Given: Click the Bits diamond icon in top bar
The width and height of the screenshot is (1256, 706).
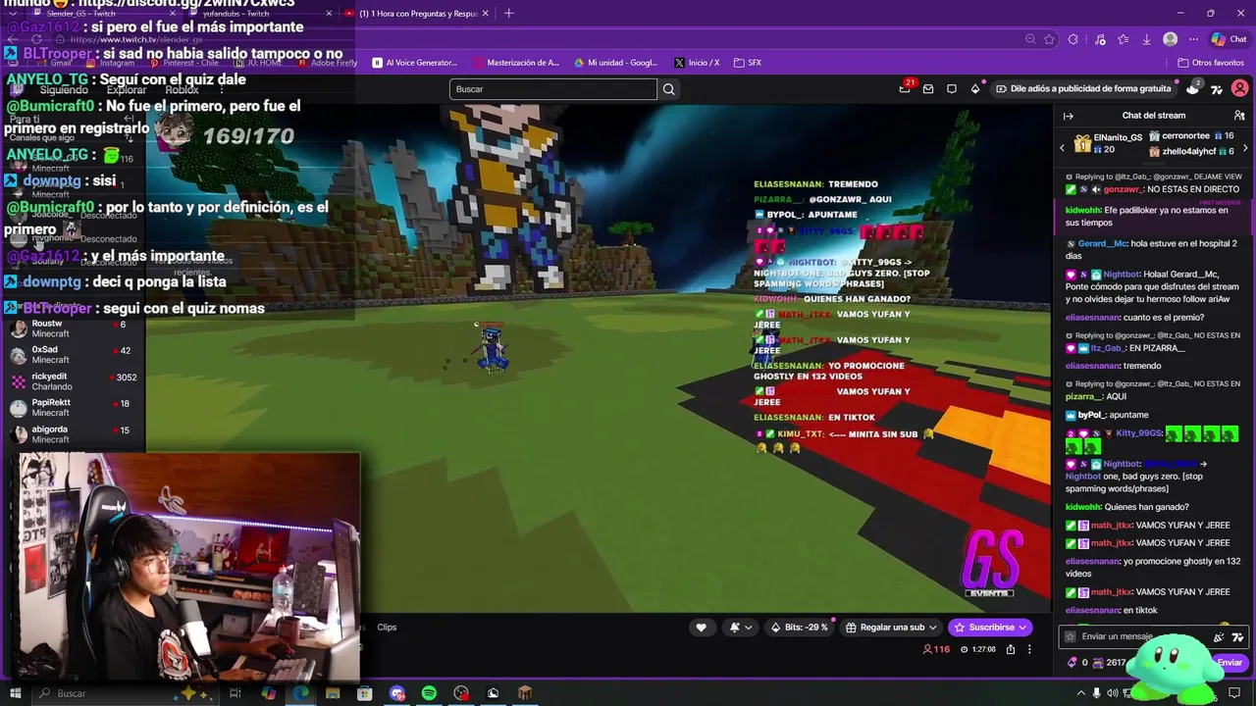Looking at the screenshot, I should pyautogui.click(x=975, y=89).
